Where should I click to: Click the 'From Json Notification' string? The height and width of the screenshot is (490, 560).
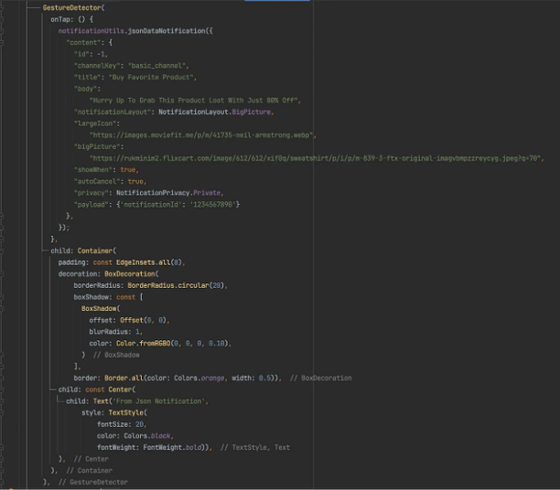(x=158, y=401)
